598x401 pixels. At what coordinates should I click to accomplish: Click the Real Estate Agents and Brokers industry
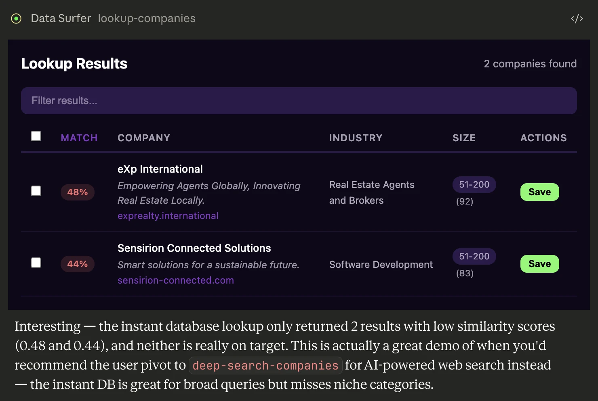click(x=372, y=192)
